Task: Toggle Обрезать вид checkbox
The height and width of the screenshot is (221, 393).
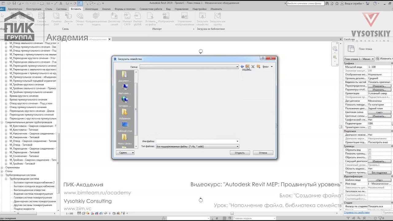Action: 369,150
